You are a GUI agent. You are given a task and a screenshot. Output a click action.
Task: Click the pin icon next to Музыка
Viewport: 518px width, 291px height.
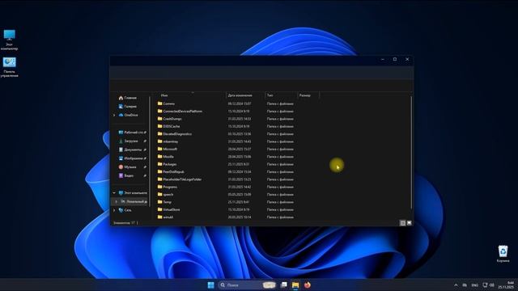pyautogui.click(x=145, y=167)
